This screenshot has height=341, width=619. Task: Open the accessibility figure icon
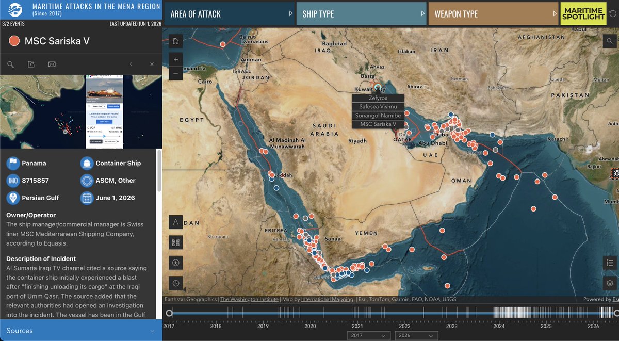(x=176, y=263)
